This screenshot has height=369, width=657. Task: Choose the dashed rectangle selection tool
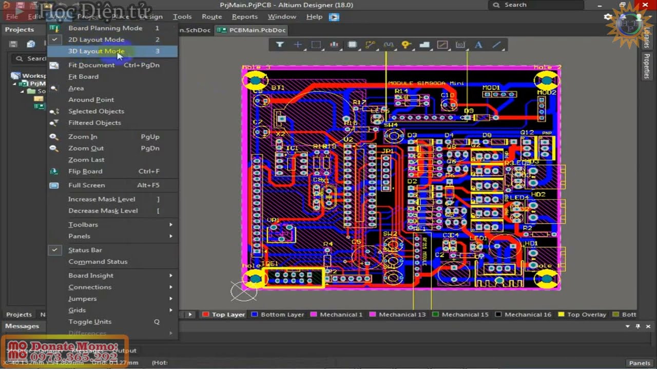pyautogui.click(x=316, y=45)
